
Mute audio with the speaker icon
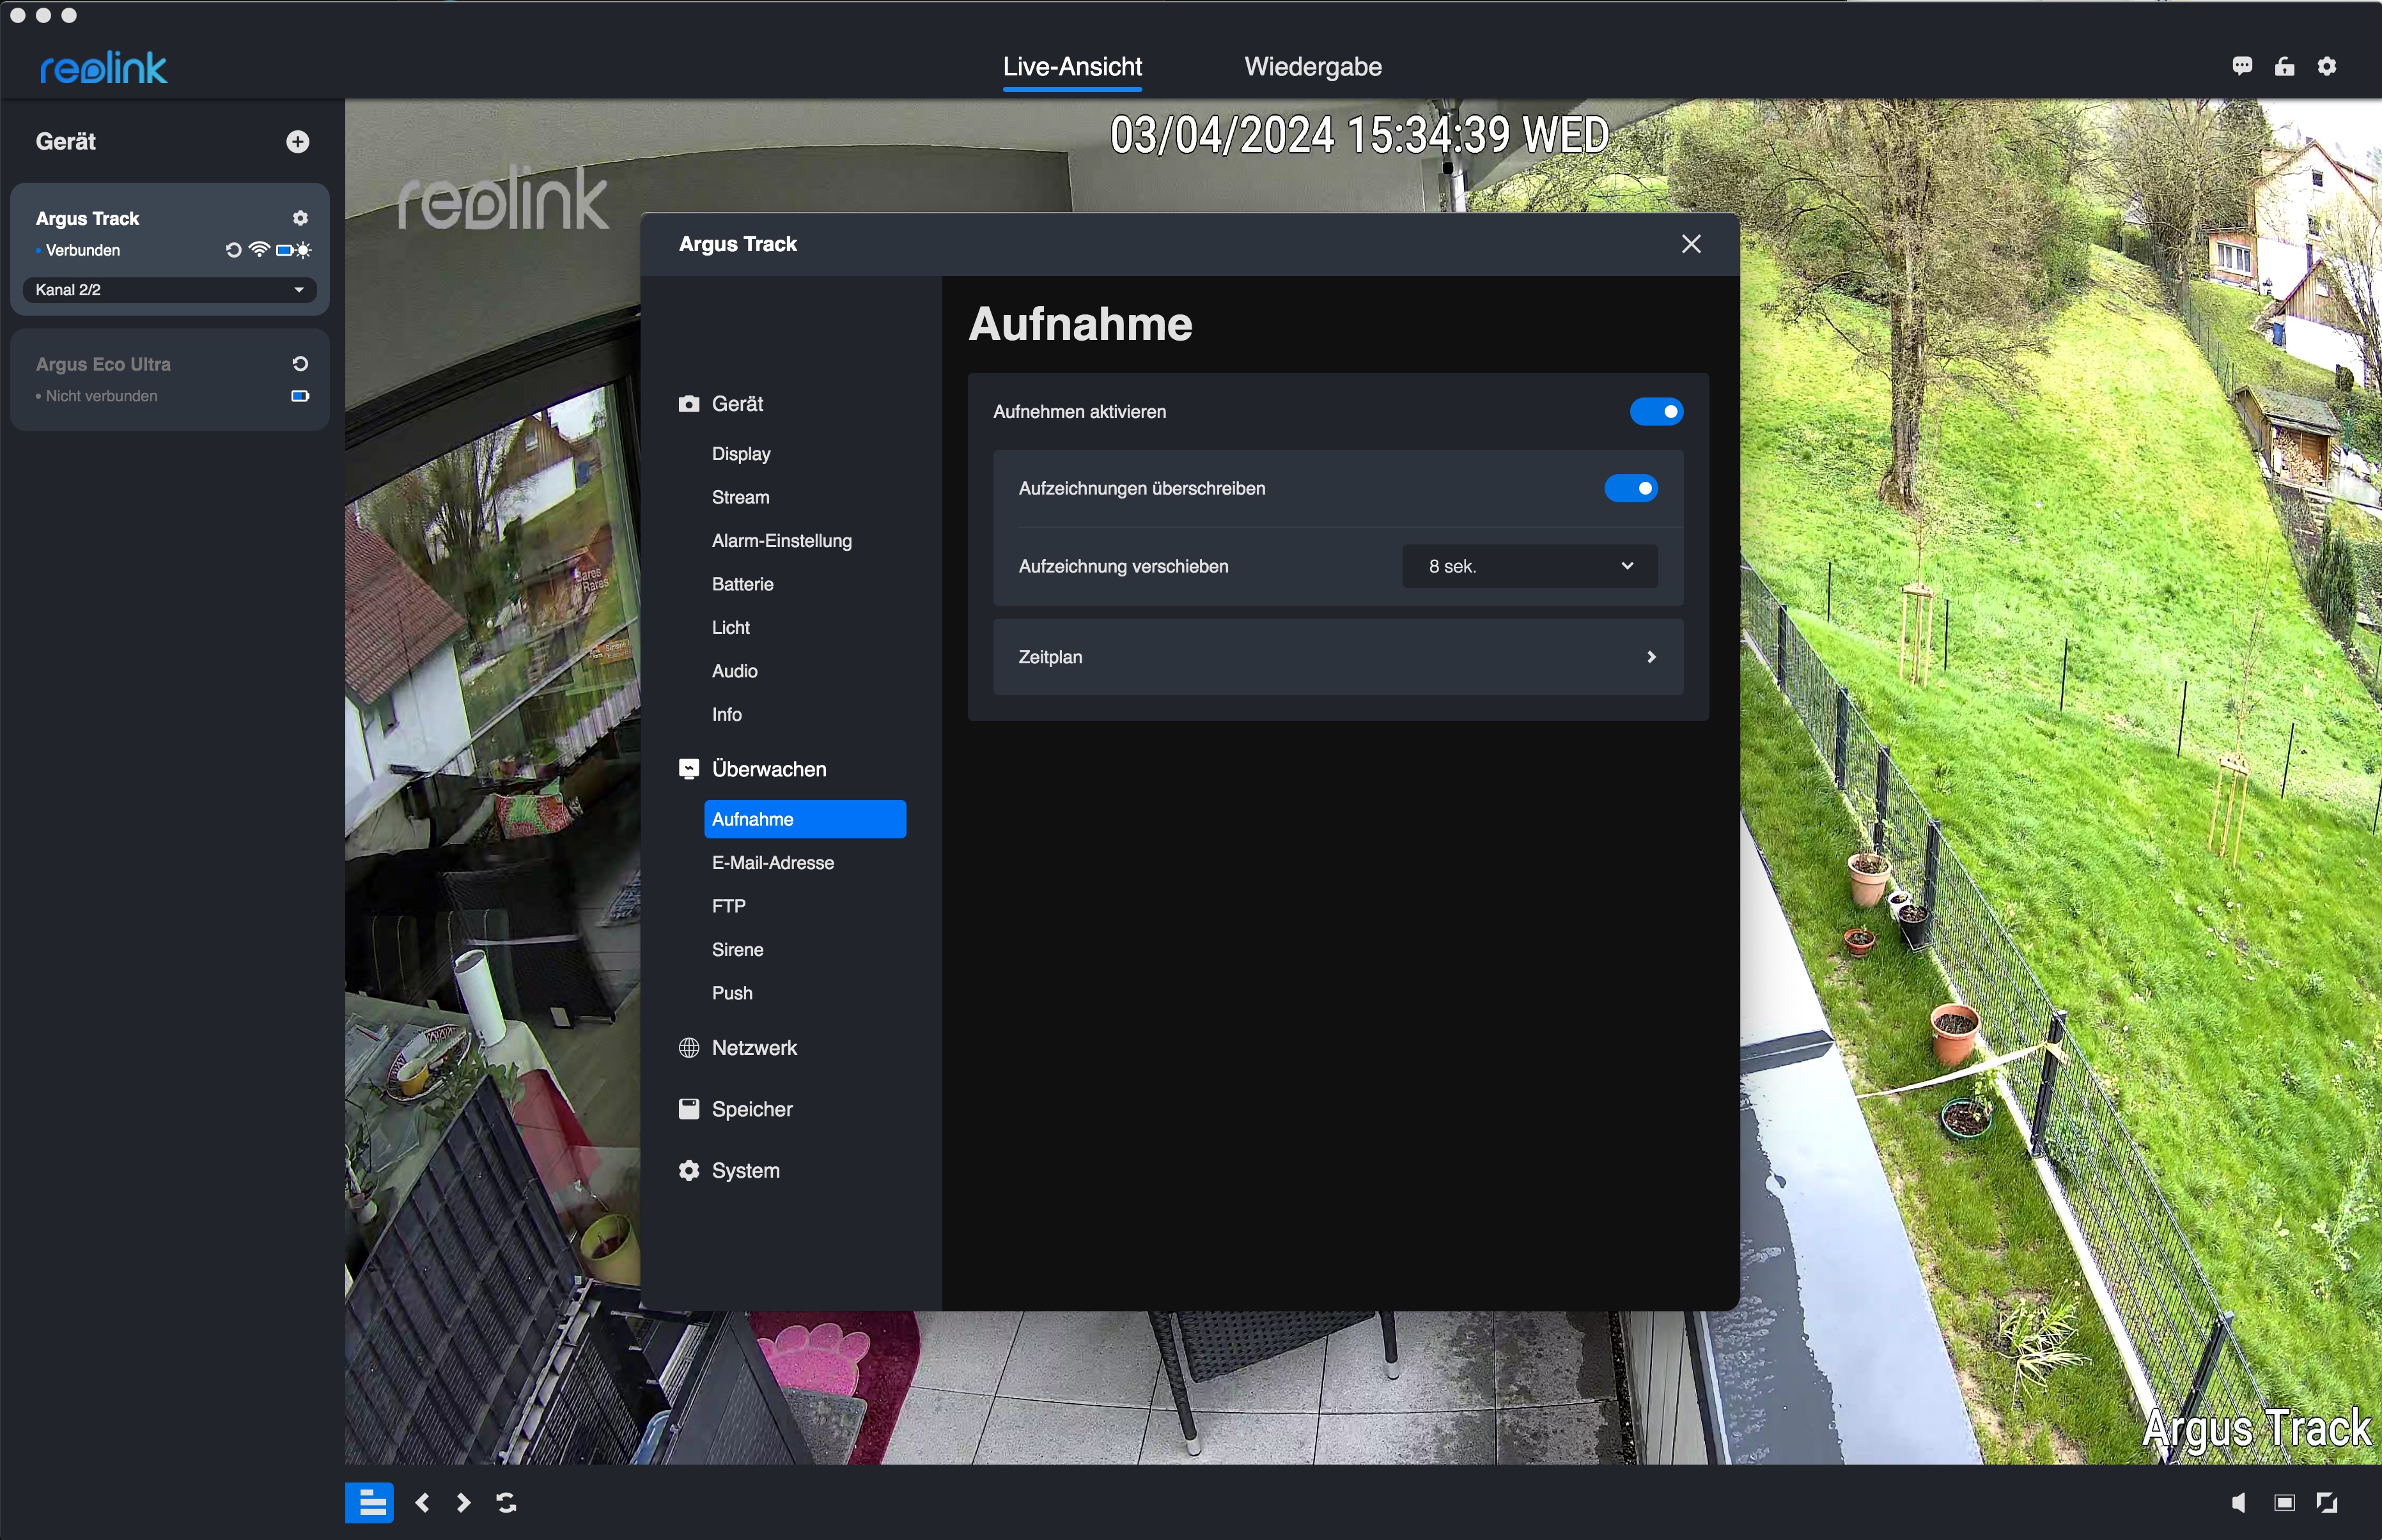tap(2239, 1502)
